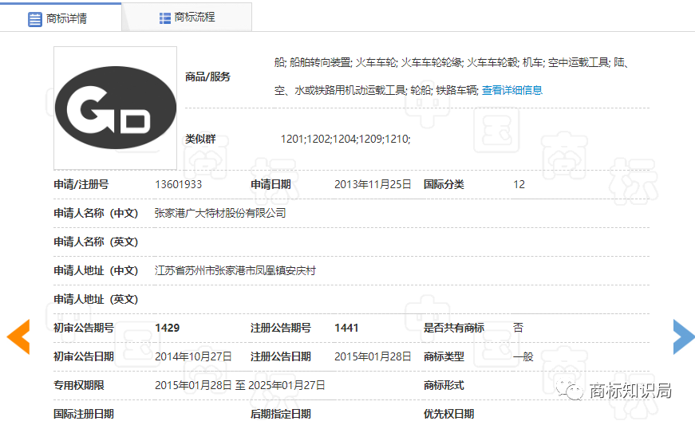Click applicant name 张家港广大特材股份有限公司
This screenshot has height=421, width=695.
pyautogui.click(x=219, y=213)
